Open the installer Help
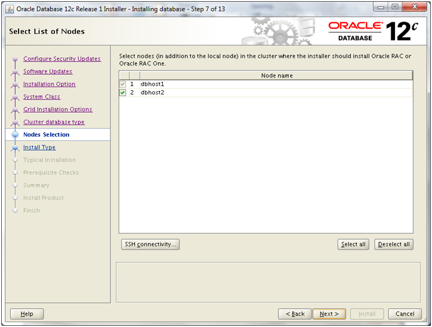The width and height of the screenshot is (432, 327). [x=27, y=314]
